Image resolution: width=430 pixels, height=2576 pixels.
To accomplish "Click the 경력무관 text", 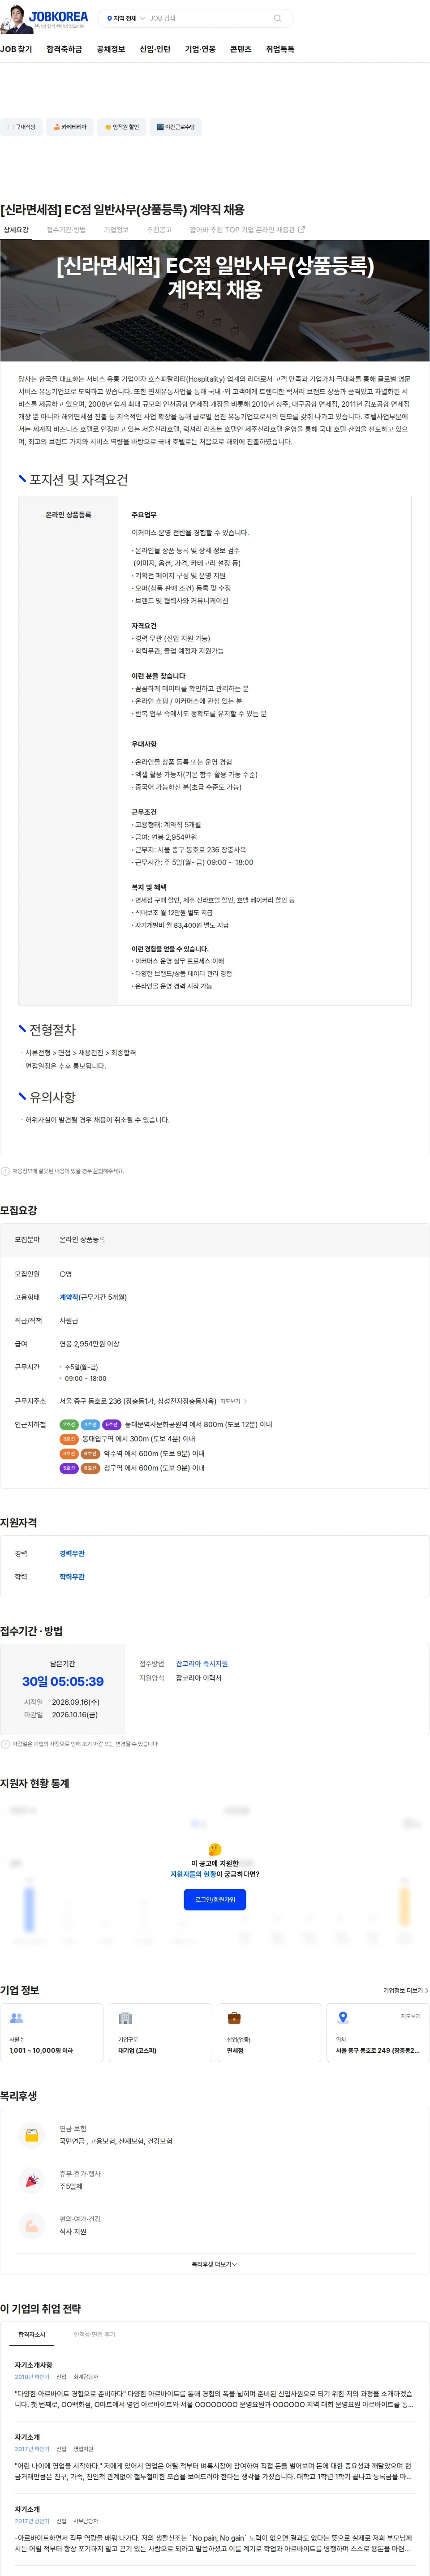I will pyautogui.click(x=72, y=1553).
